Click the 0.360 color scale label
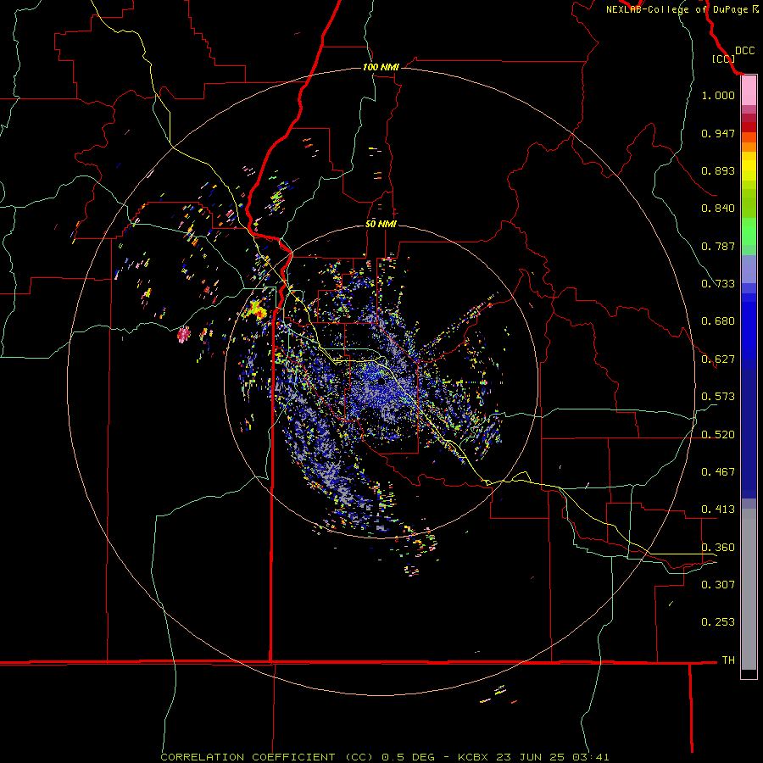 pos(718,548)
